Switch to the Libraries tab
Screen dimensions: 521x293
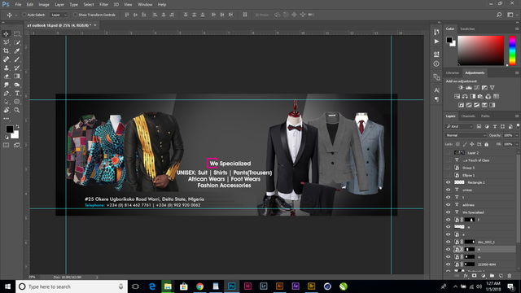453,72
